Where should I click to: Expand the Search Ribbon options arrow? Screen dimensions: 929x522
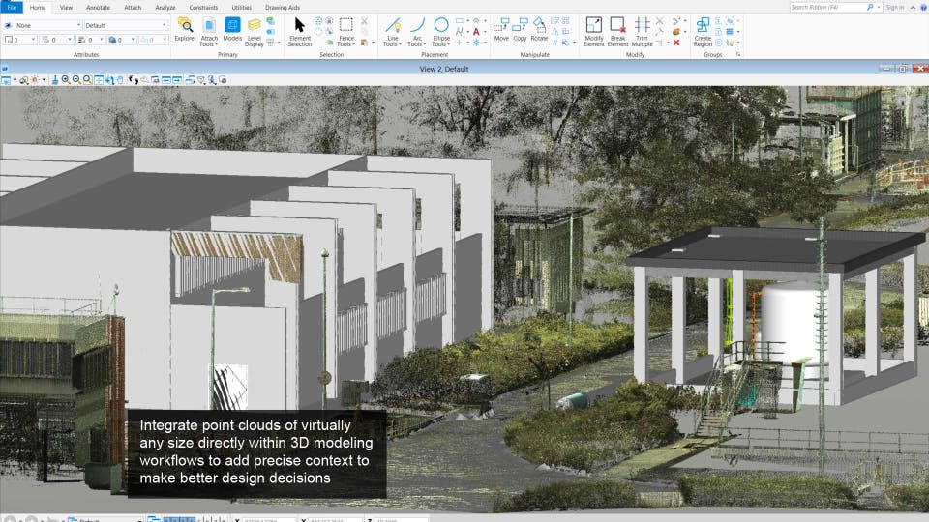tap(879, 7)
